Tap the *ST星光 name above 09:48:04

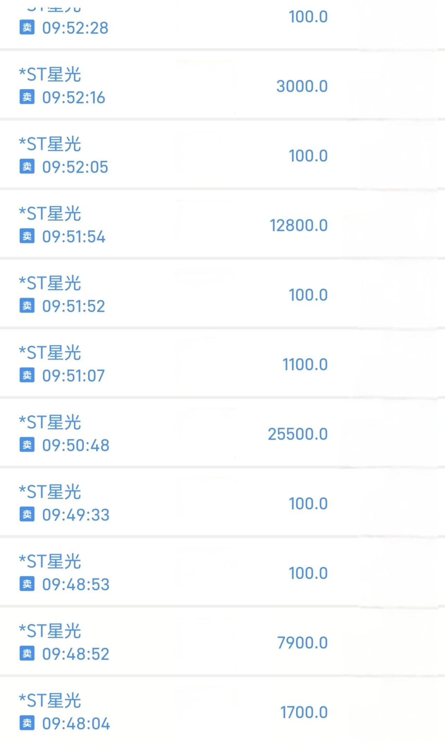(50, 701)
